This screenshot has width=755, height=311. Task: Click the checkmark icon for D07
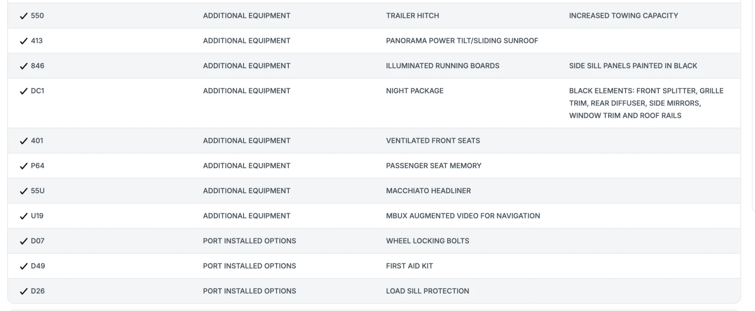point(24,241)
